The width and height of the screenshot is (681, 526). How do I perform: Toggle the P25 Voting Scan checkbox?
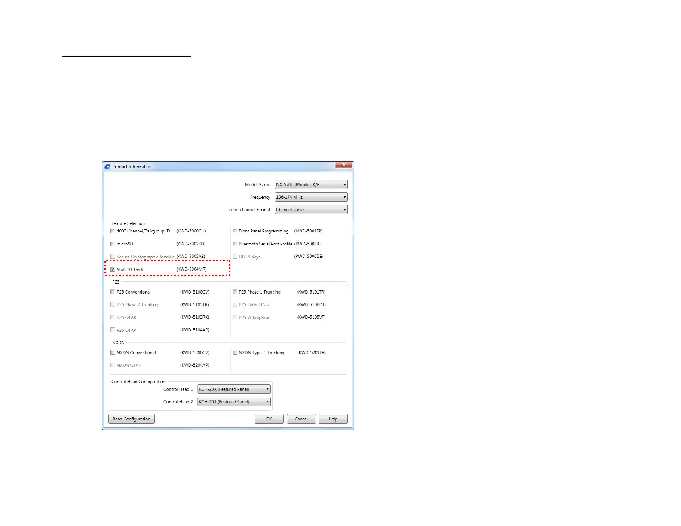tap(235, 317)
